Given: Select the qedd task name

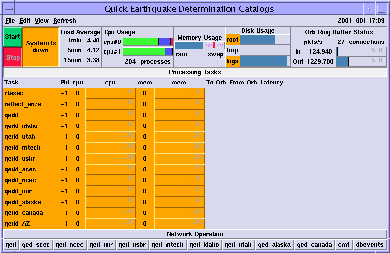Looking at the screenshot, I should click(x=12, y=115).
